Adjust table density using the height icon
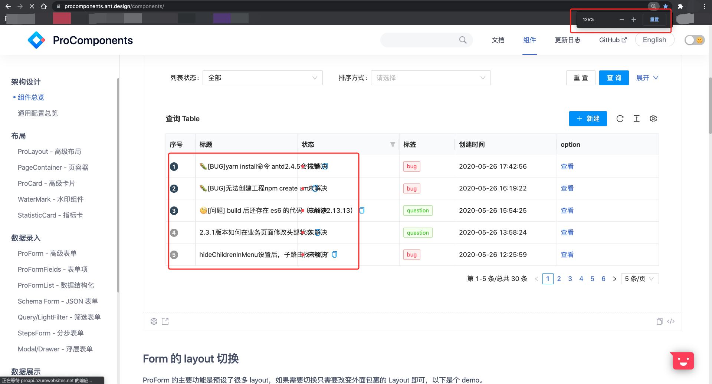The image size is (712, 384). click(637, 119)
